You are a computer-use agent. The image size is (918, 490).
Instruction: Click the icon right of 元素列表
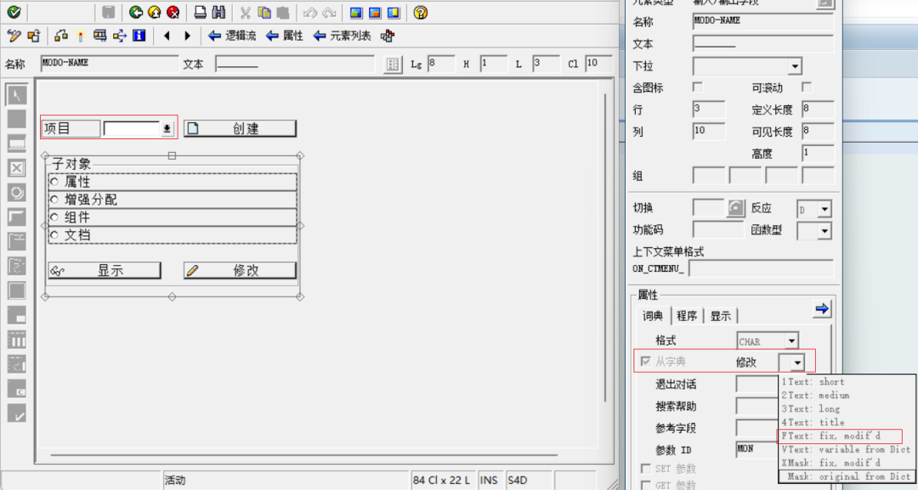tap(387, 36)
